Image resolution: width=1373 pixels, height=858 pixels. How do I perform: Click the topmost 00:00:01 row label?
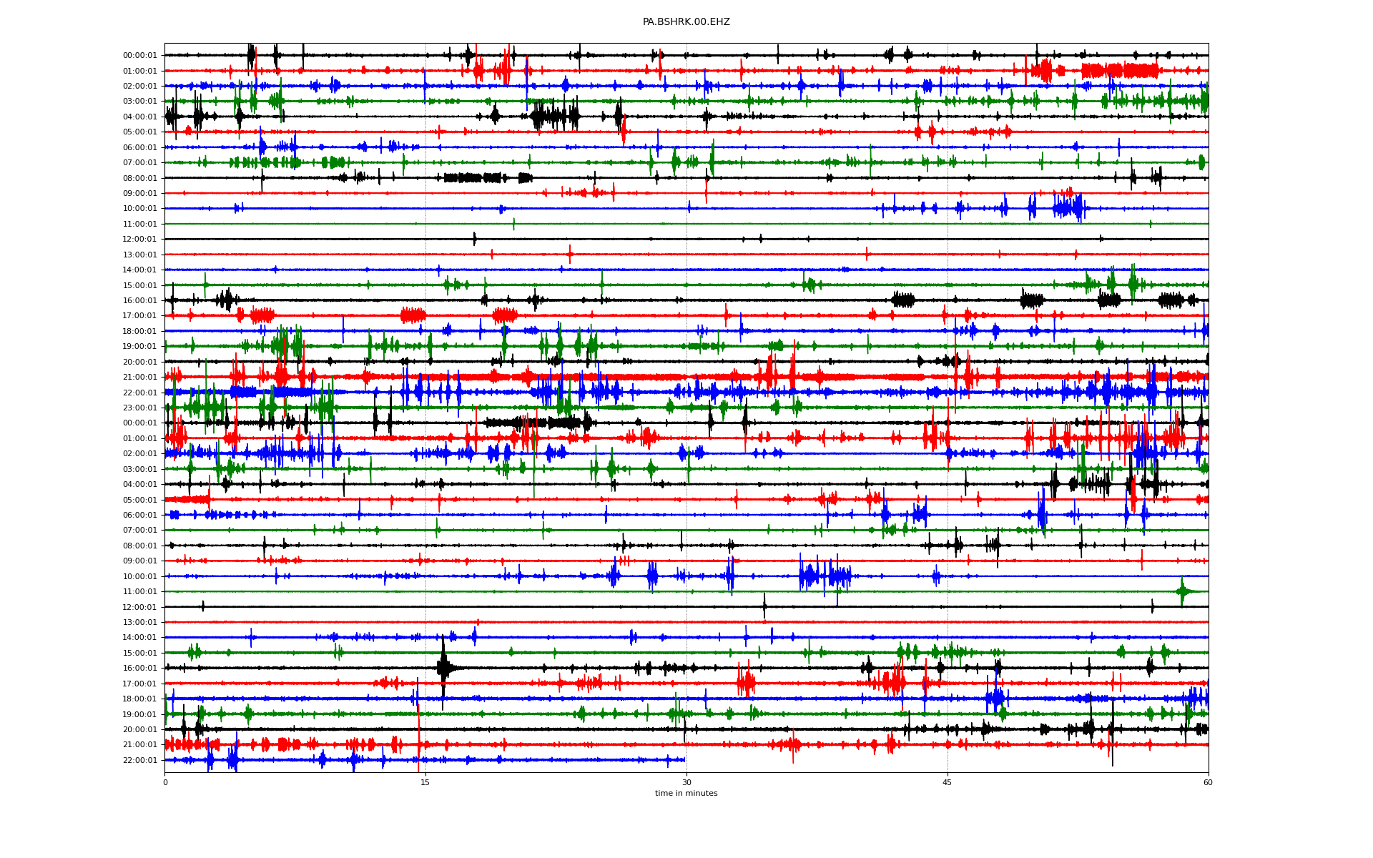139,56
